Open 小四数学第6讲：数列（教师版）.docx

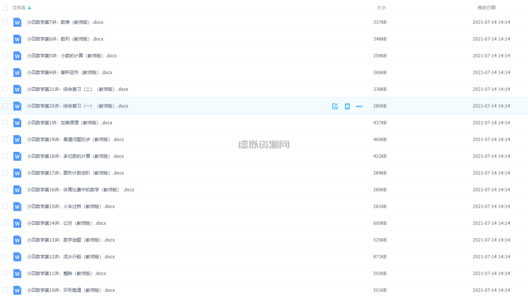tap(65, 39)
